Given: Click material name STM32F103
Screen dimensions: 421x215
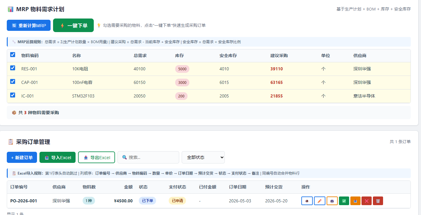Looking at the screenshot, I should coord(83,96).
